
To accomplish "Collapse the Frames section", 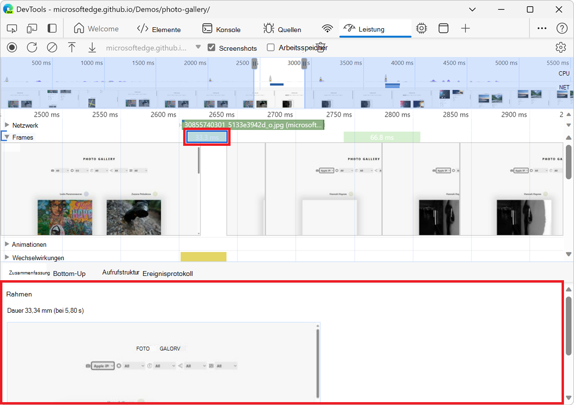I will 6,137.
